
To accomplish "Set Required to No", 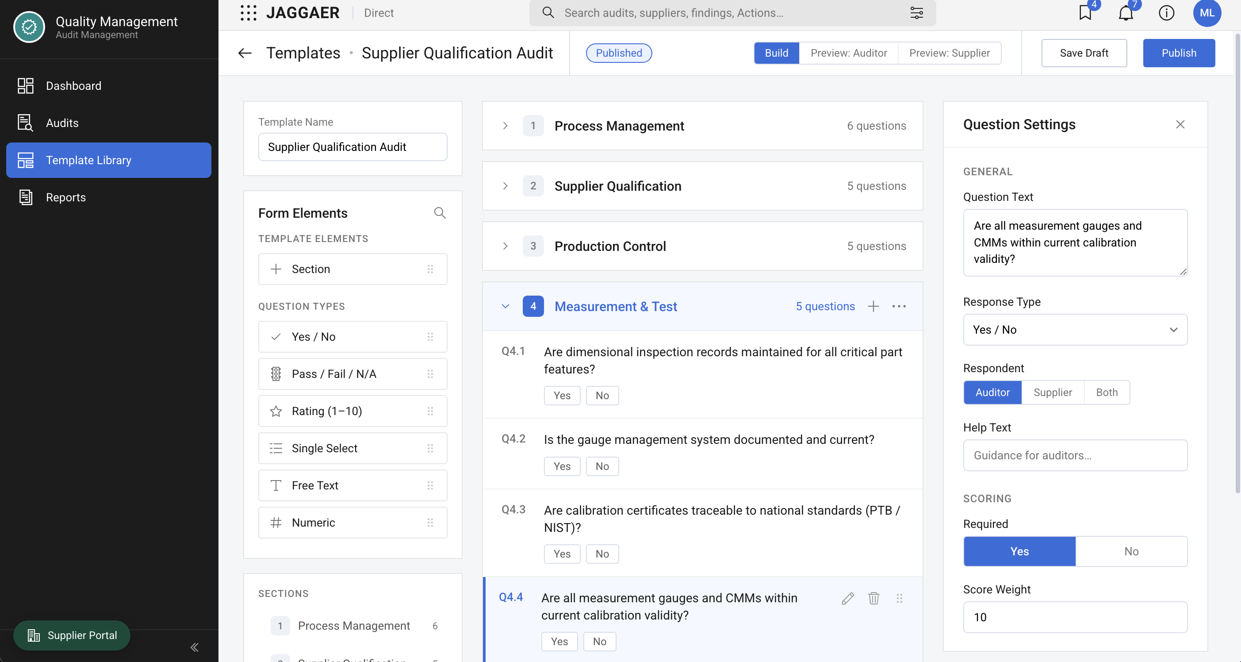I will tap(1131, 551).
